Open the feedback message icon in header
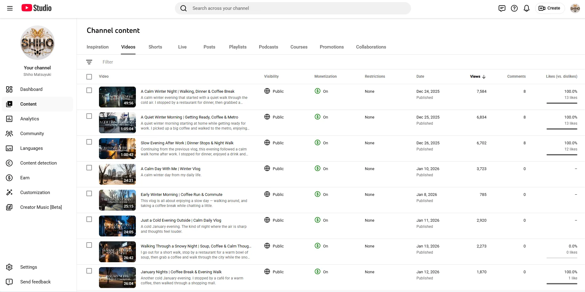Screen dimensions: 585x292 pos(502,8)
